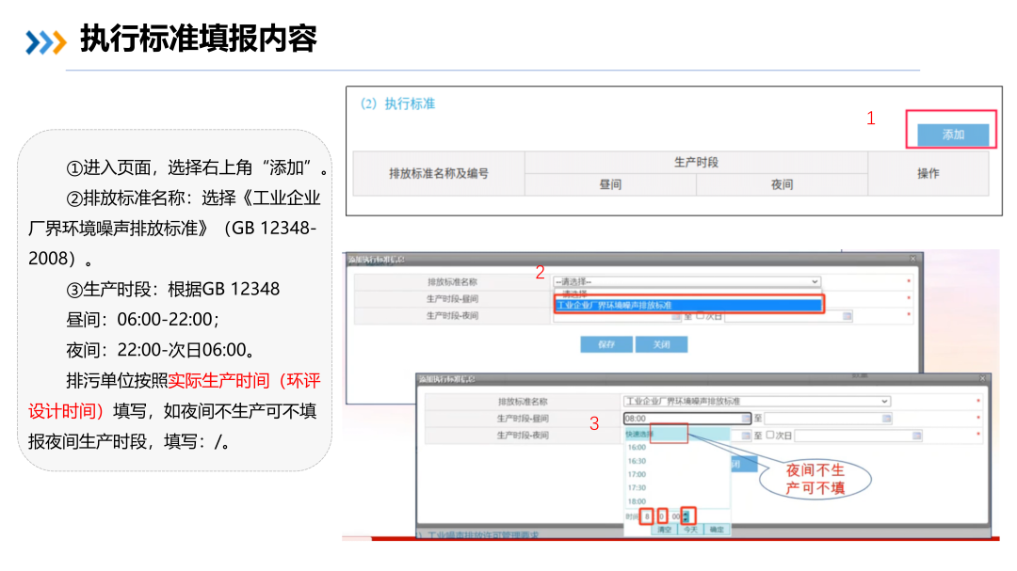1017x571 pixels.
Task: Click the 排放标准名称及编号 column header
Action: point(439,173)
